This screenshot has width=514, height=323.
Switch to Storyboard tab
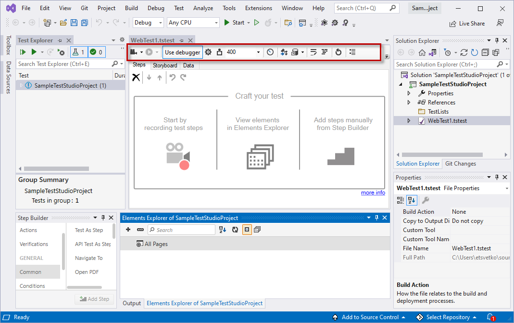[x=165, y=65]
